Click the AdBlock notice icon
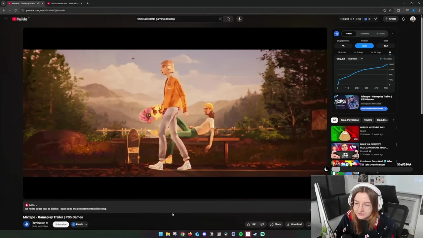423x238 pixels. point(27,205)
